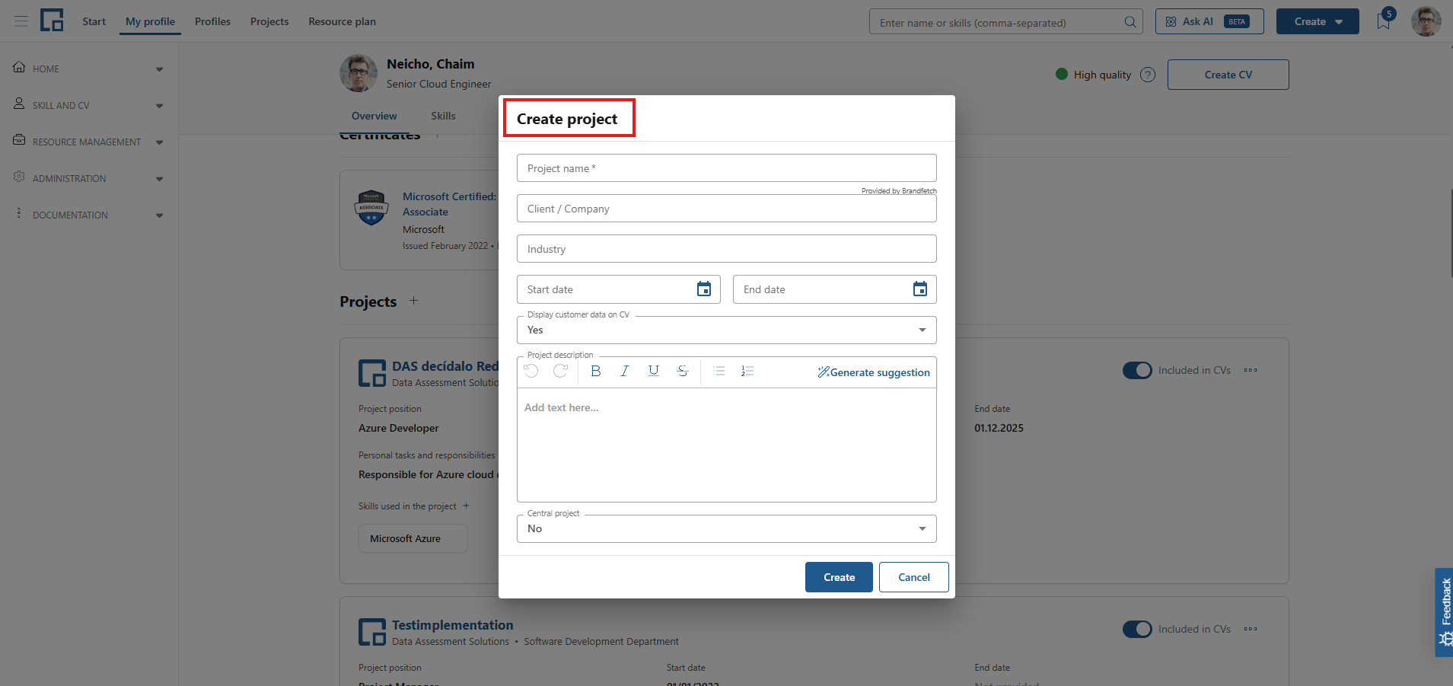Expand the DOCUMENTATION sidebar section
1453x686 pixels.
pyautogui.click(x=89, y=215)
